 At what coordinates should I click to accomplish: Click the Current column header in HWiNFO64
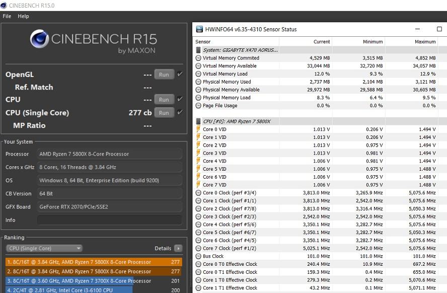coord(306,42)
